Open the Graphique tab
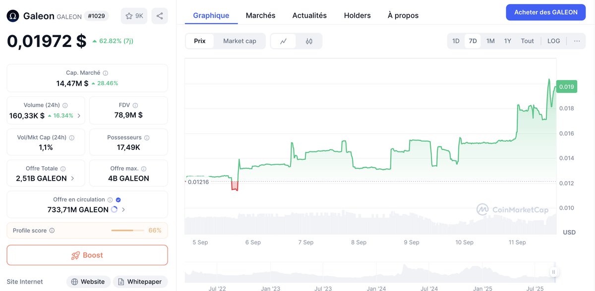 [x=211, y=15]
